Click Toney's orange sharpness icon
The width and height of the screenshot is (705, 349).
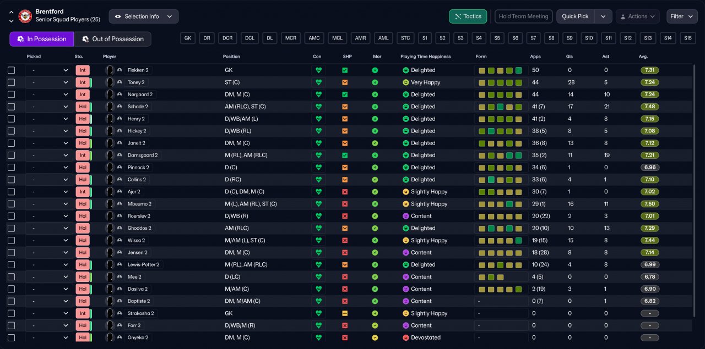(x=345, y=82)
